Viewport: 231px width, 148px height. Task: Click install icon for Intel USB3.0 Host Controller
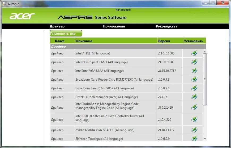tap(194, 119)
